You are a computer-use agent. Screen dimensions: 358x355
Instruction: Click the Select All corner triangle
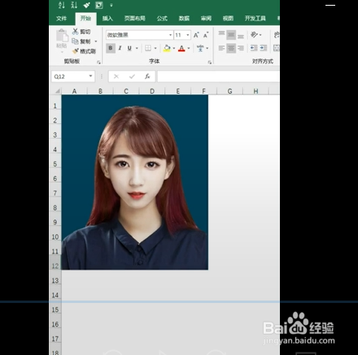pyautogui.click(x=57, y=91)
